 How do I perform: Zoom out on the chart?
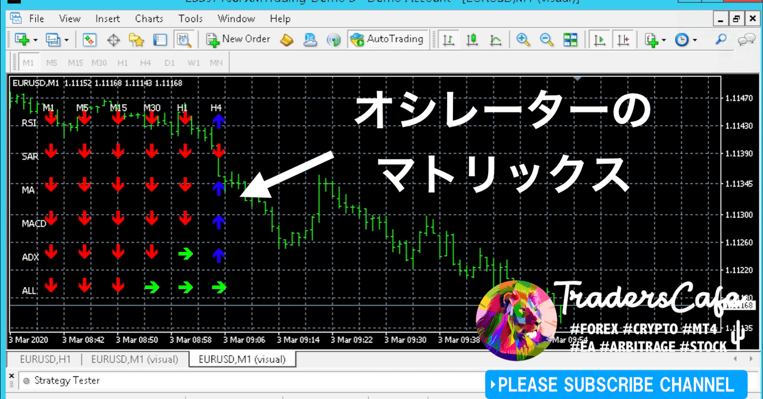[x=545, y=39]
